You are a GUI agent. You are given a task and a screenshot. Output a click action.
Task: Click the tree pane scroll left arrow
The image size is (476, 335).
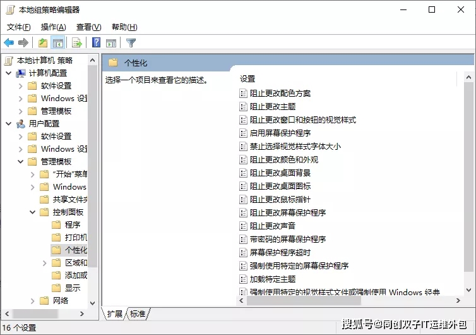coord(7,314)
